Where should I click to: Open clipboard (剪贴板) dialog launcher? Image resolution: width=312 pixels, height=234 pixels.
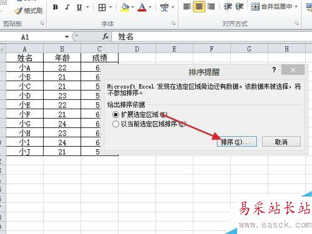[42, 24]
